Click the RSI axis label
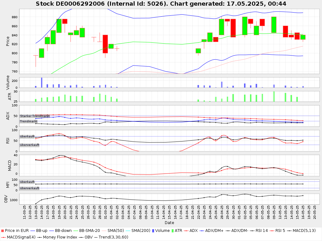The height and width of the screenshot is (241, 322). (x=8, y=141)
